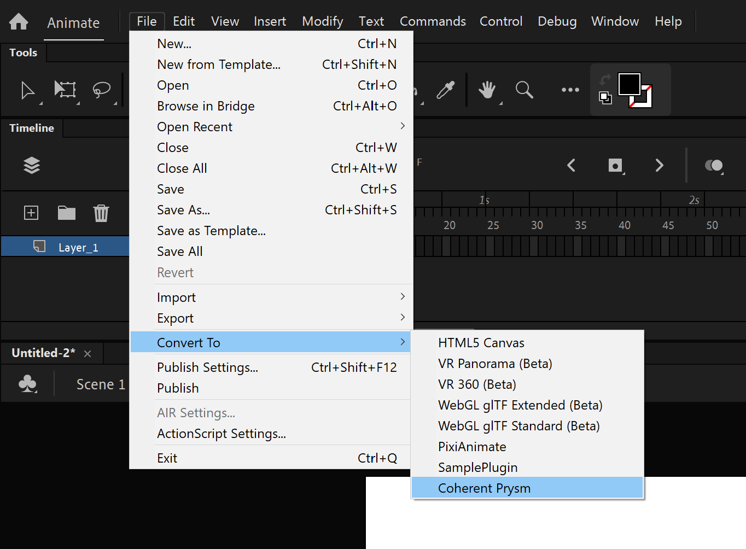
Task: Open the Modify menu
Action: [x=323, y=21]
